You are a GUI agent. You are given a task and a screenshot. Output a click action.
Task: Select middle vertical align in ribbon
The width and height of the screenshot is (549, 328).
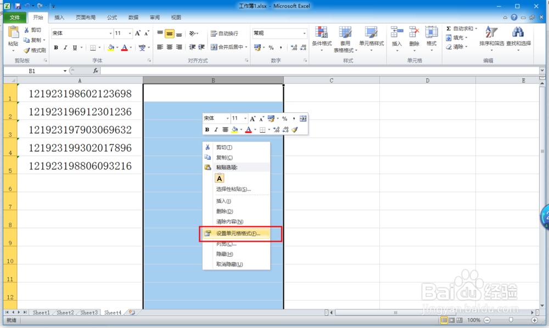coord(170,34)
